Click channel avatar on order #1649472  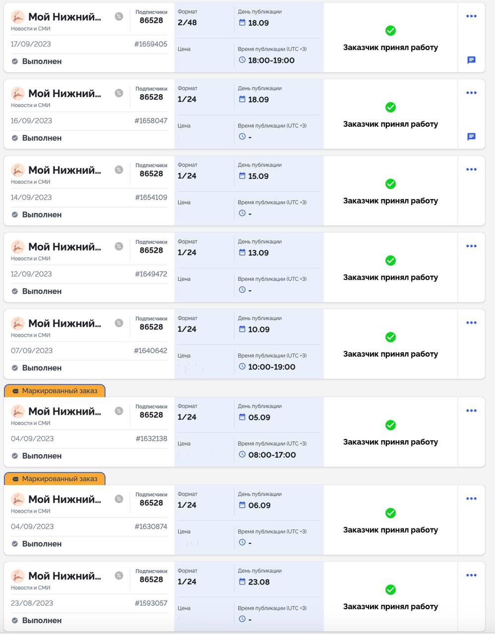(18, 247)
